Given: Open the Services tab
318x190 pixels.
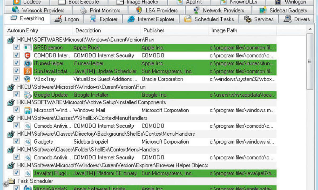Looking at the screenshot, I should pyautogui.click(x=259, y=19).
